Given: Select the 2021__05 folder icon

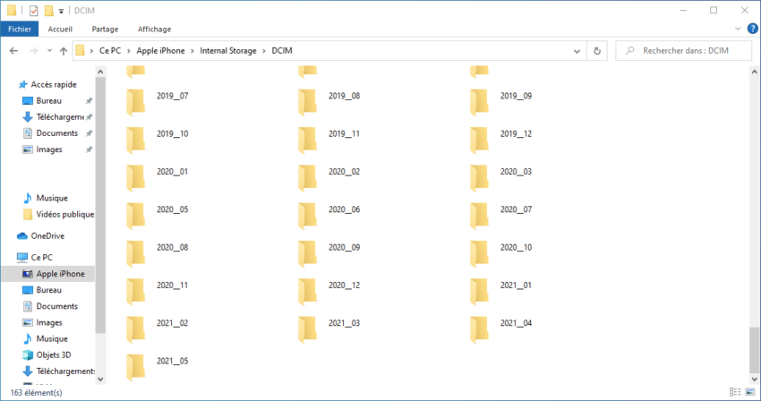Looking at the screenshot, I should [x=135, y=367].
